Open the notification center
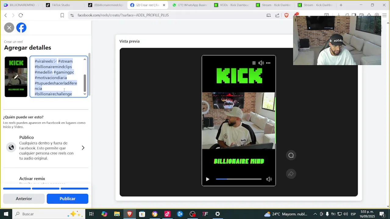The image size is (390, 219). coord(382,214)
